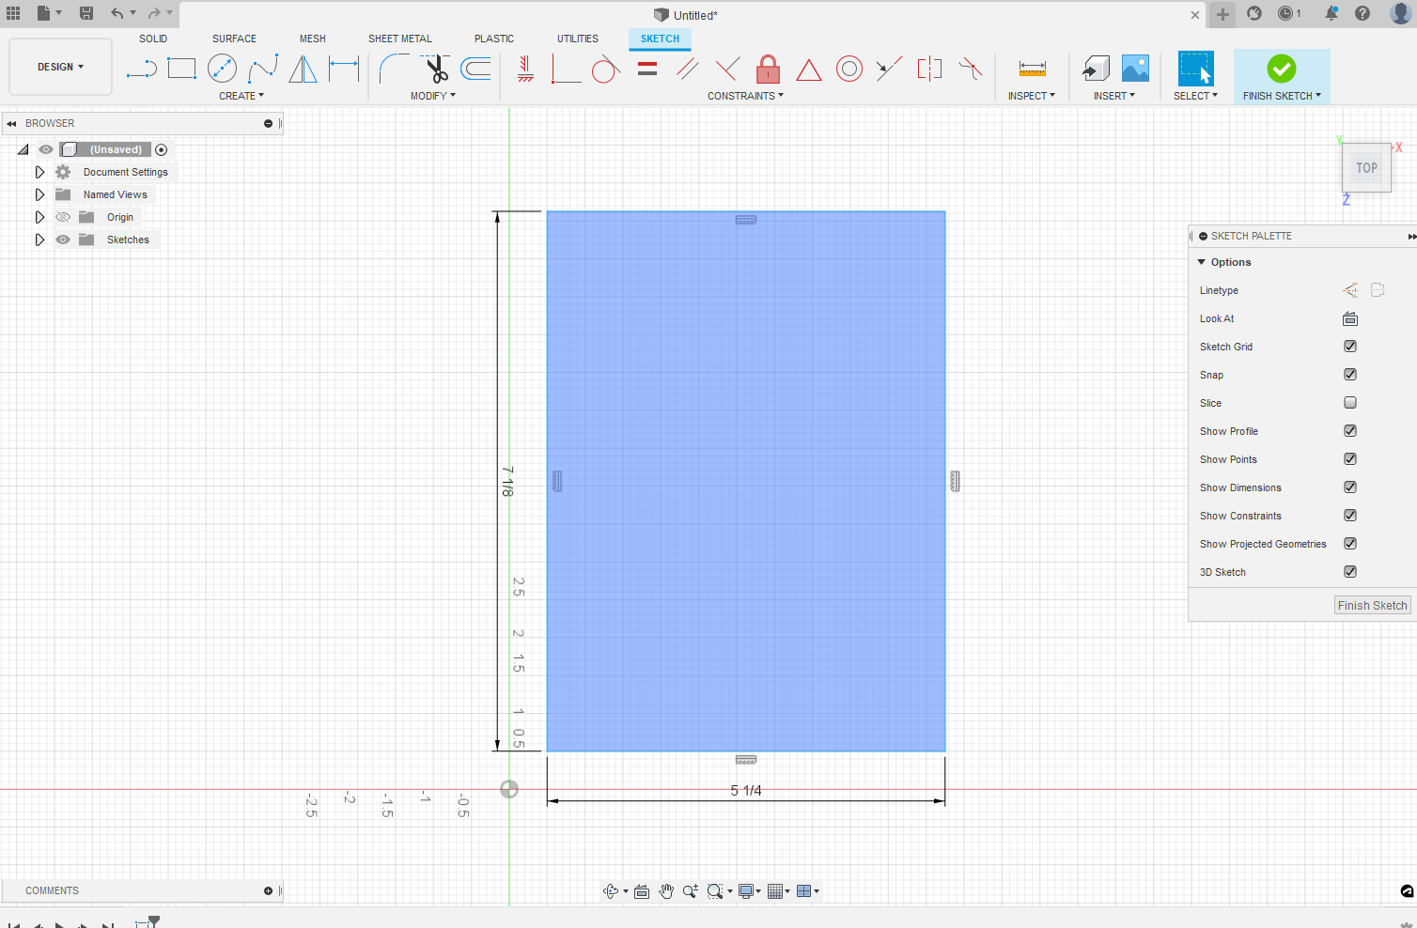
Task: Select the 2-Point Rectangle tool
Action: (x=181, y=69)
